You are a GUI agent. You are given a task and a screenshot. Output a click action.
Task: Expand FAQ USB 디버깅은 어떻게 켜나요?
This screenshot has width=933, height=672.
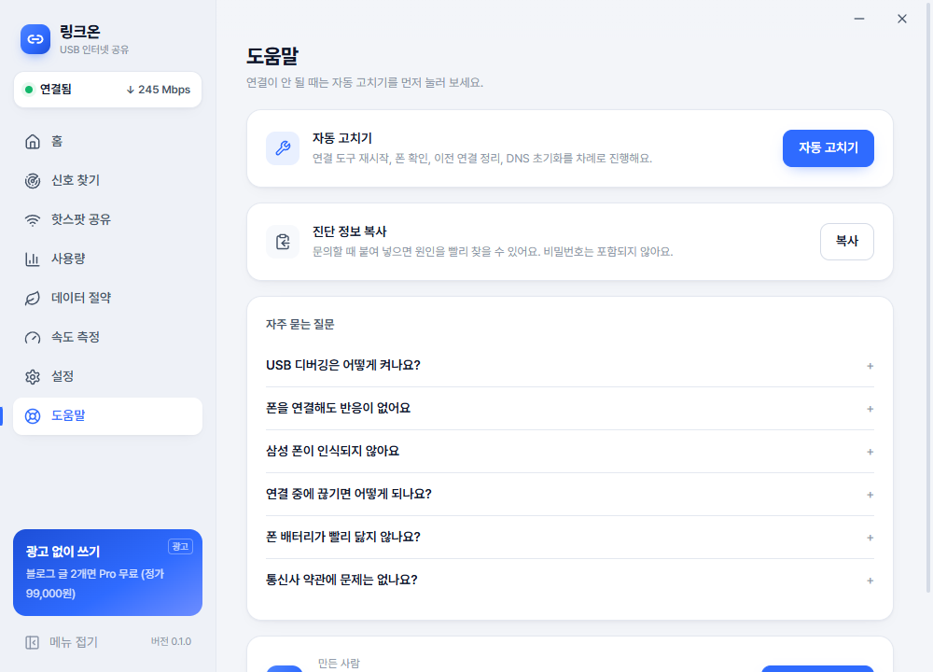tap(570, 366)
